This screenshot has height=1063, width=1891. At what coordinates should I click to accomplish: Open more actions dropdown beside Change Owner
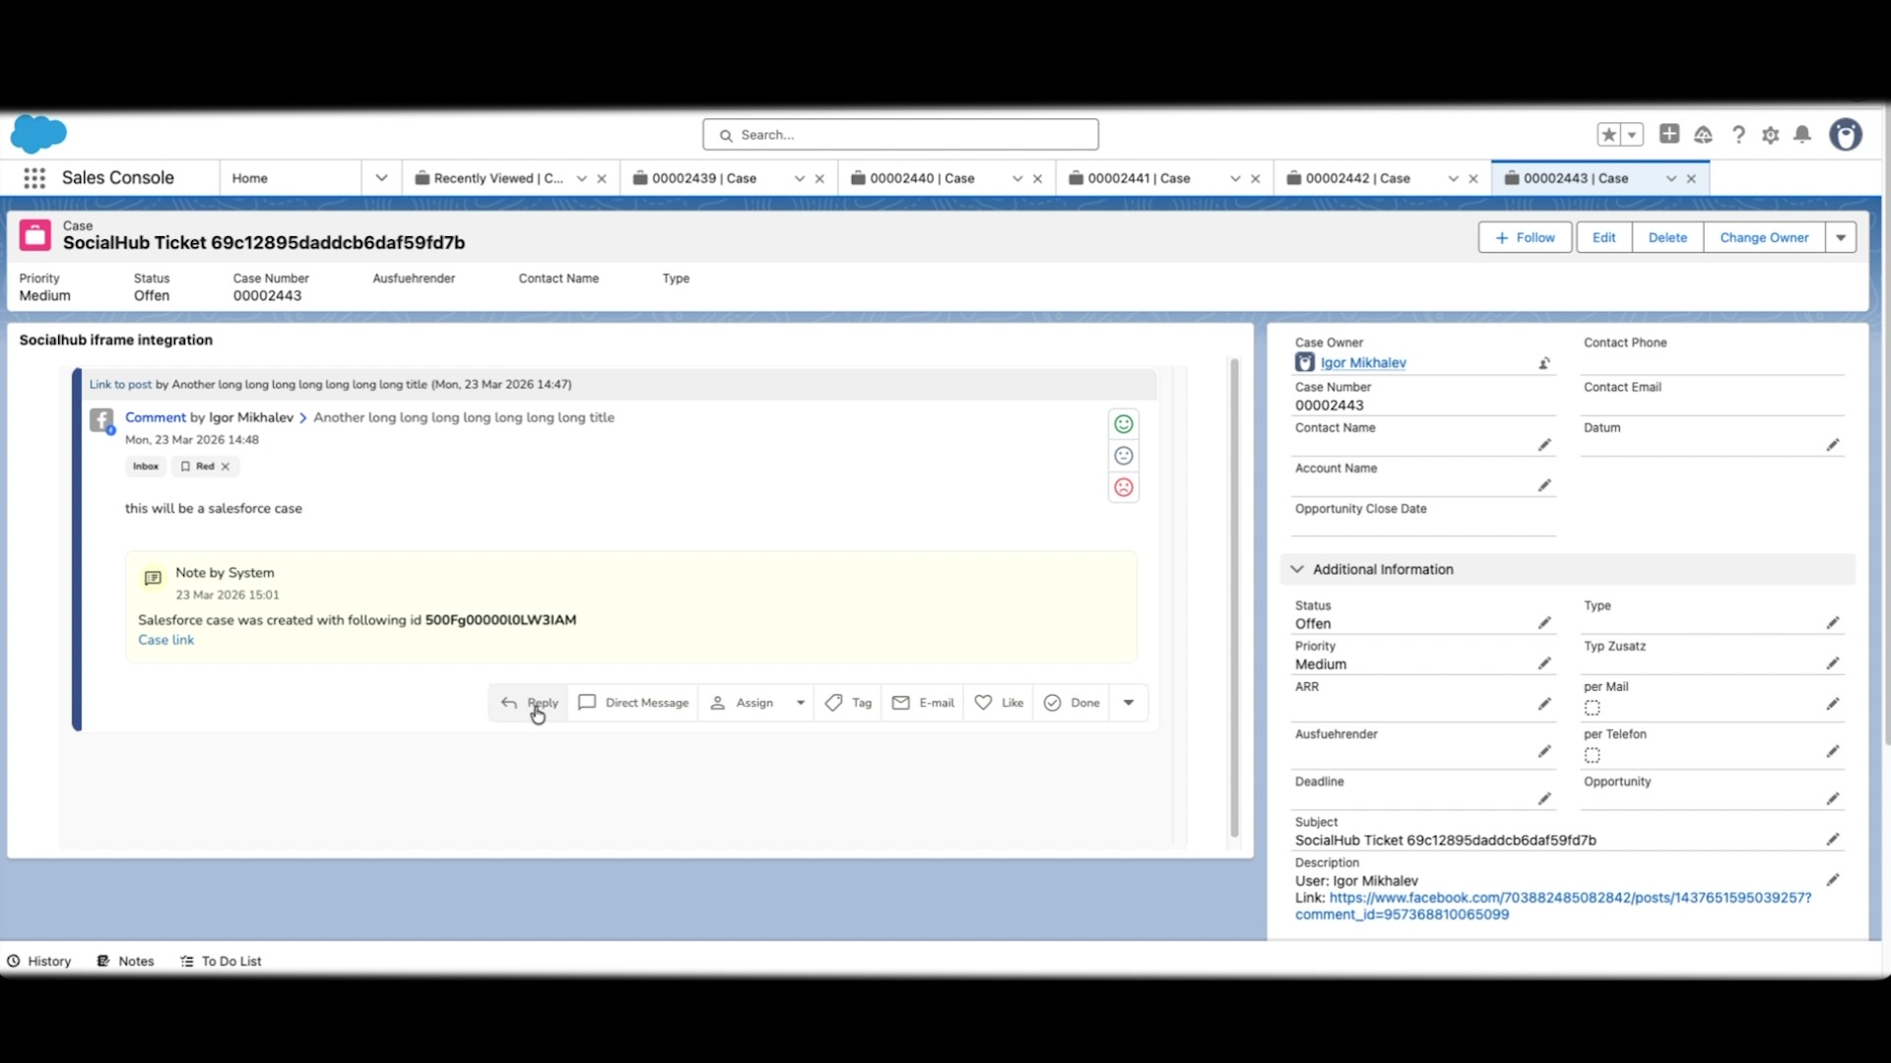(1841, 237)
